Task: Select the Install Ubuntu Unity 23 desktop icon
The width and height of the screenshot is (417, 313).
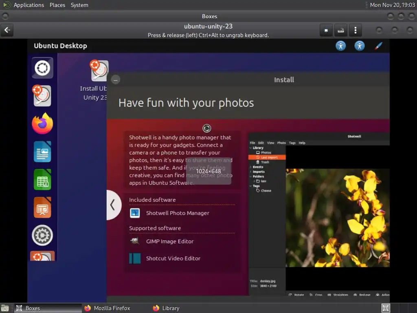Action: (94, 80)
